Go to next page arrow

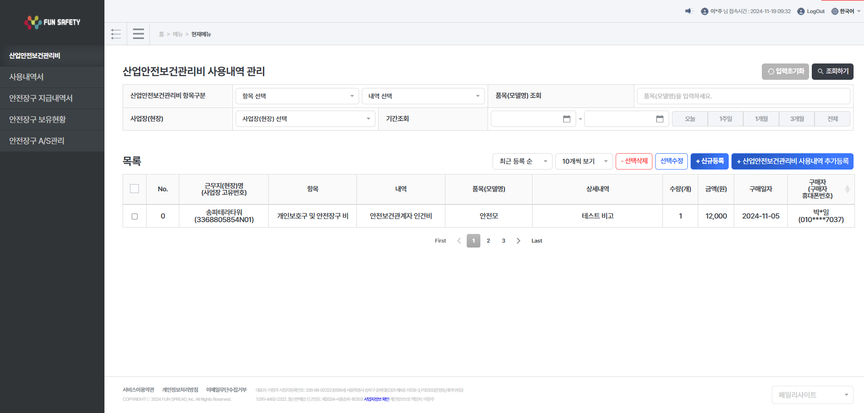(518, 241)
